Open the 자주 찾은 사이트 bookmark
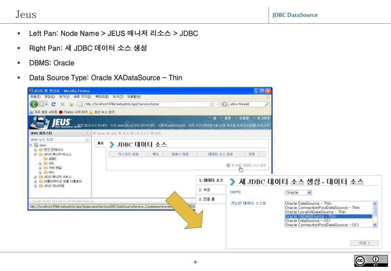Viewport: 391px width, 271px height. pyautogui.click(x=44, y=112)
